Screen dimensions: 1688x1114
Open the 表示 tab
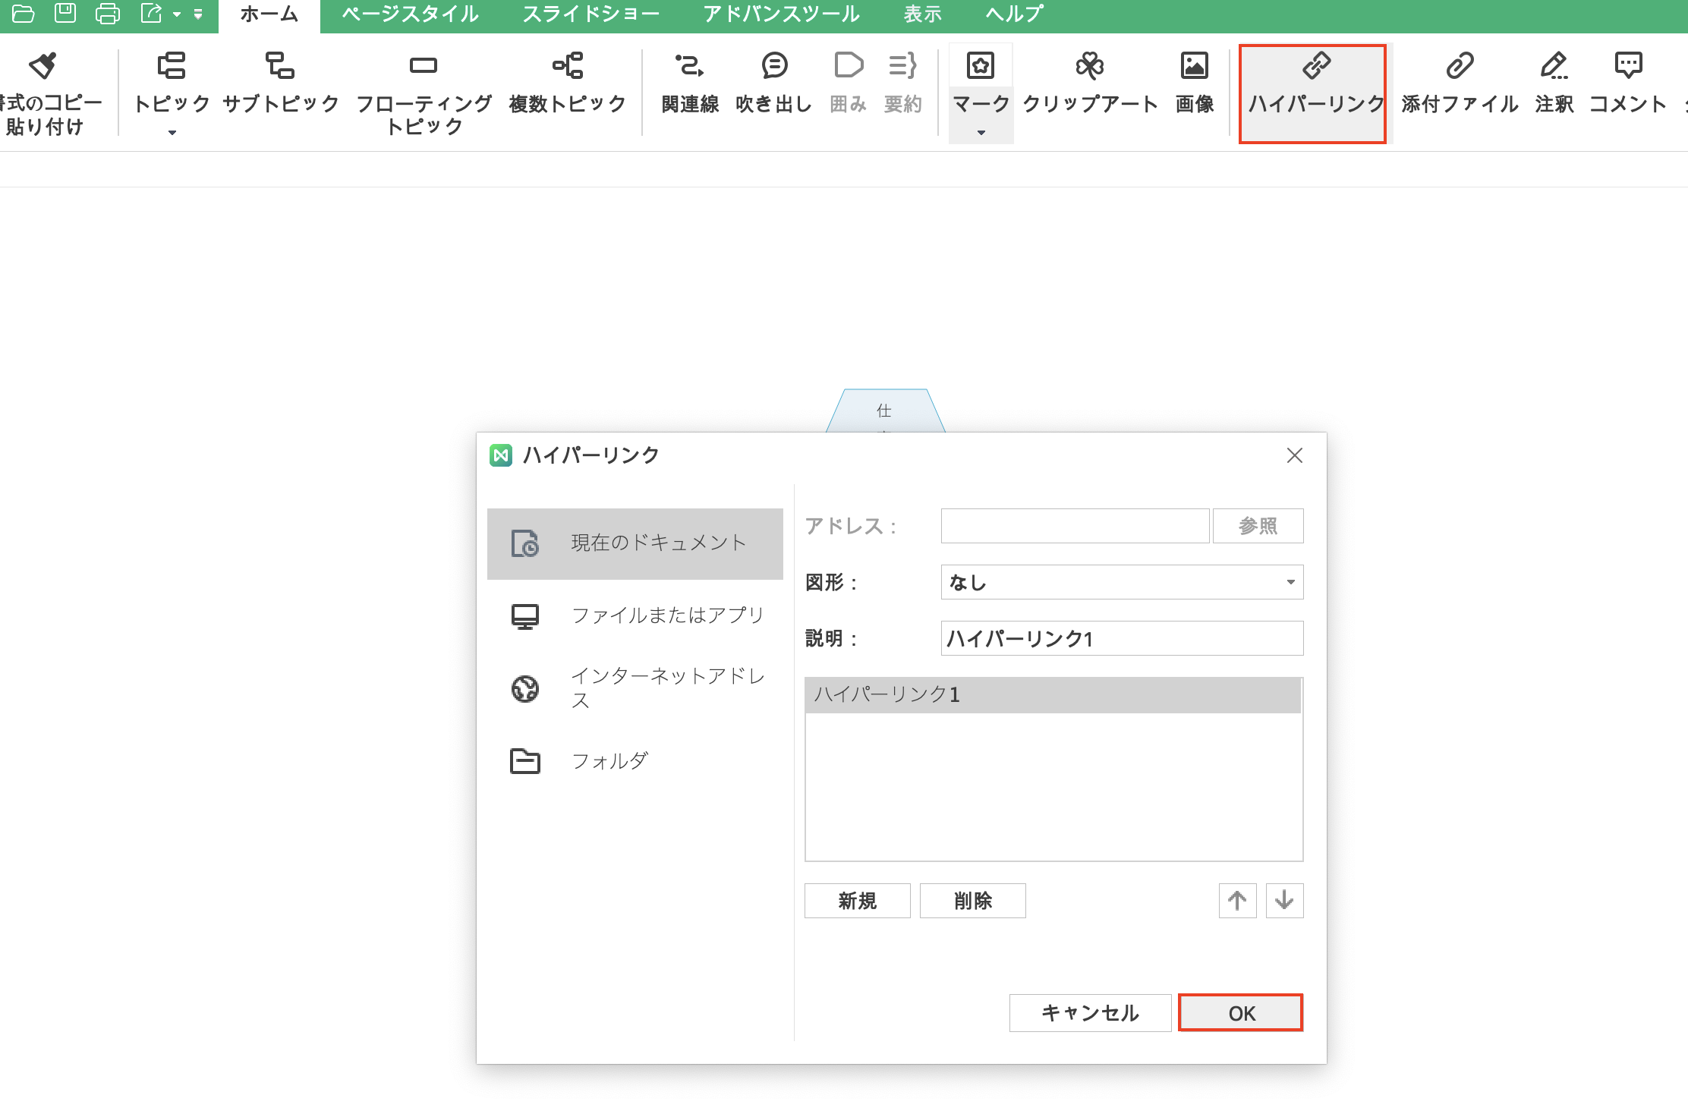pos(922,14)
